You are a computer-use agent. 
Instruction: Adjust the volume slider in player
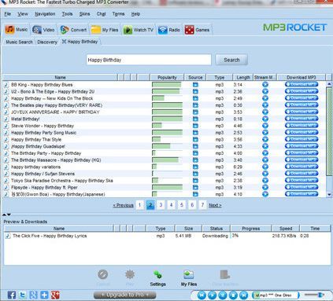[x=314, y=295]
